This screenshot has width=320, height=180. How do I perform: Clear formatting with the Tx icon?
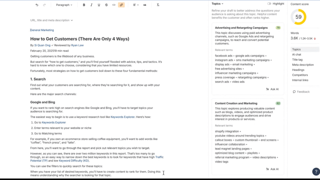point(158,5)
